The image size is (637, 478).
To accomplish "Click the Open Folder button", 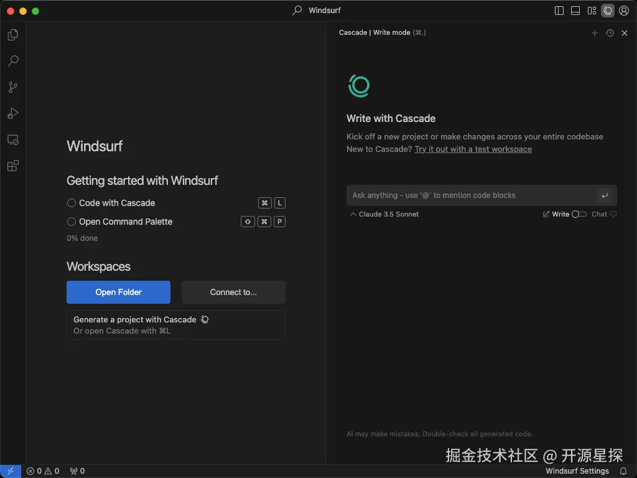I will pos(119,293).
